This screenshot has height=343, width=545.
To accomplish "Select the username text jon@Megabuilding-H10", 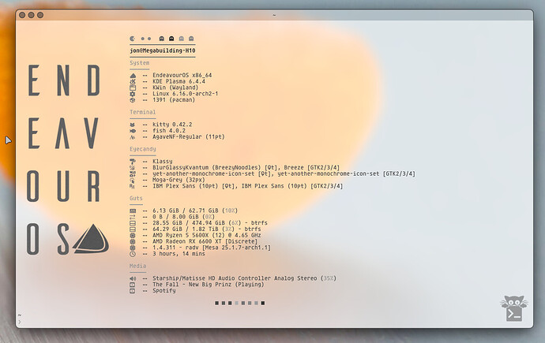I will tap(163, 50).
